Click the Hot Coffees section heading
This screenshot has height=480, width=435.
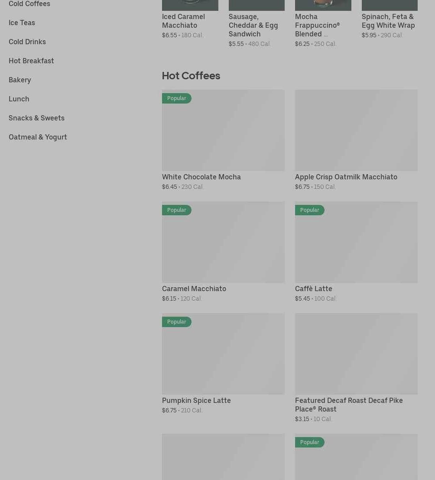(191, 76)
